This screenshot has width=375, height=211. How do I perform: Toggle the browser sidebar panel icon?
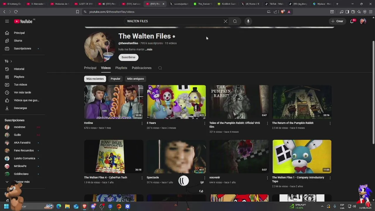[x=347, y=12]
